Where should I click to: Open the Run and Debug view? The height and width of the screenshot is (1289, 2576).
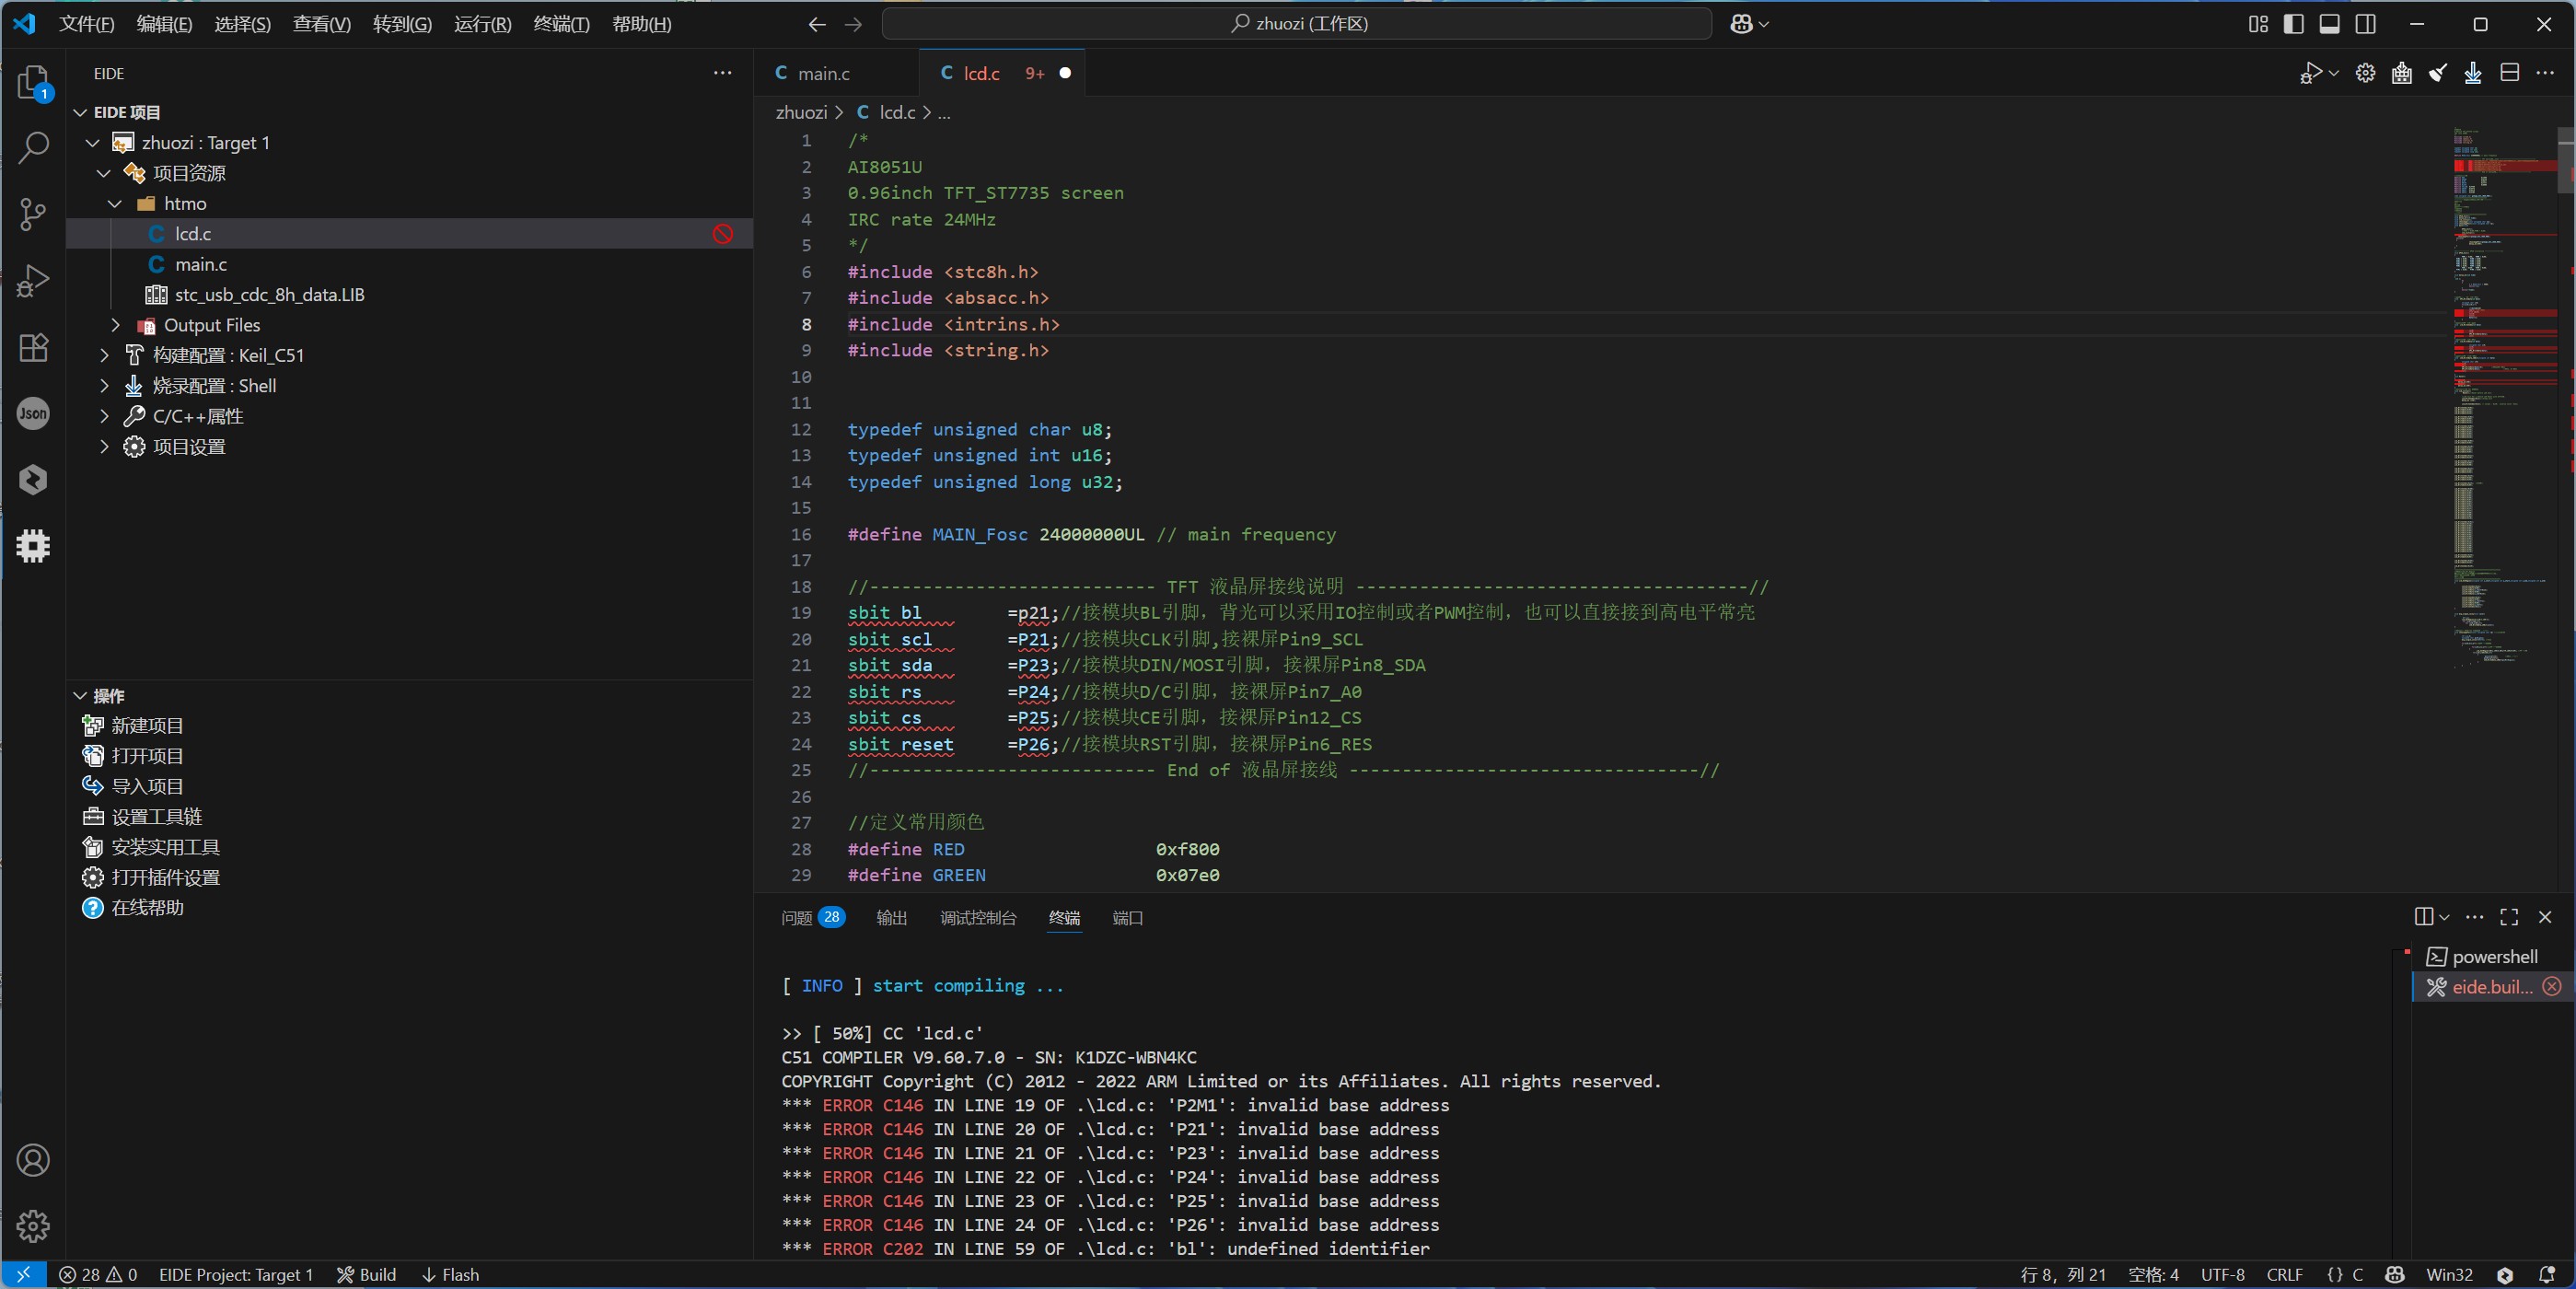click(33, 281)
